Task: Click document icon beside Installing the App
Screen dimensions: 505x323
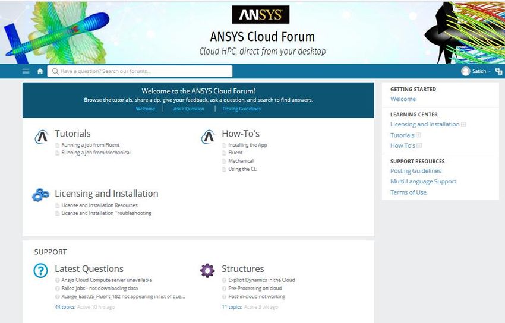Action: pos(224,145)
